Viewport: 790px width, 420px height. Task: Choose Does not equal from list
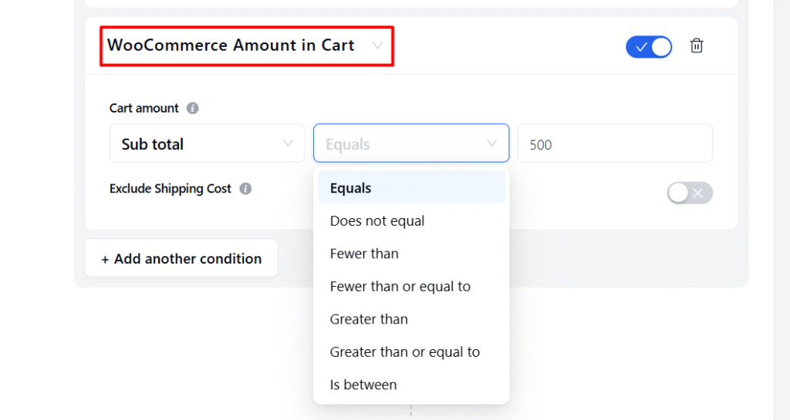(377, 221)
